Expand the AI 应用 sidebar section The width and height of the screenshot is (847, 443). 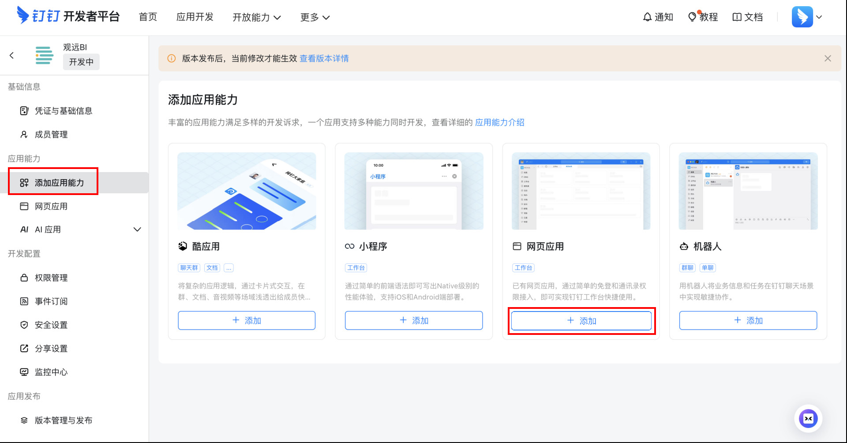point(137,229)
